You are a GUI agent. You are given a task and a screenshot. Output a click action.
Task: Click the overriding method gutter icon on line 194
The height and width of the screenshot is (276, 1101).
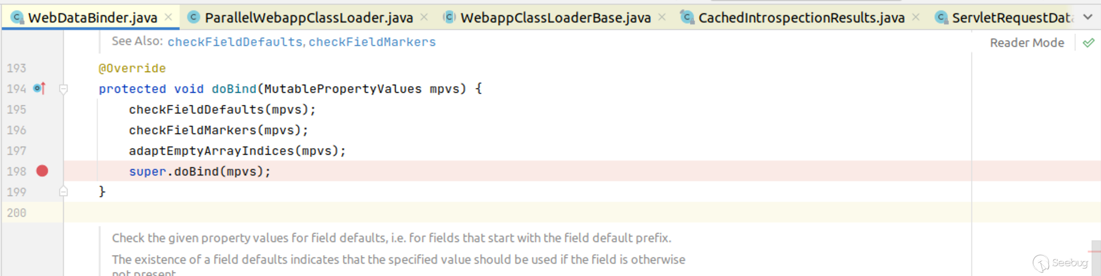(39, 88)
